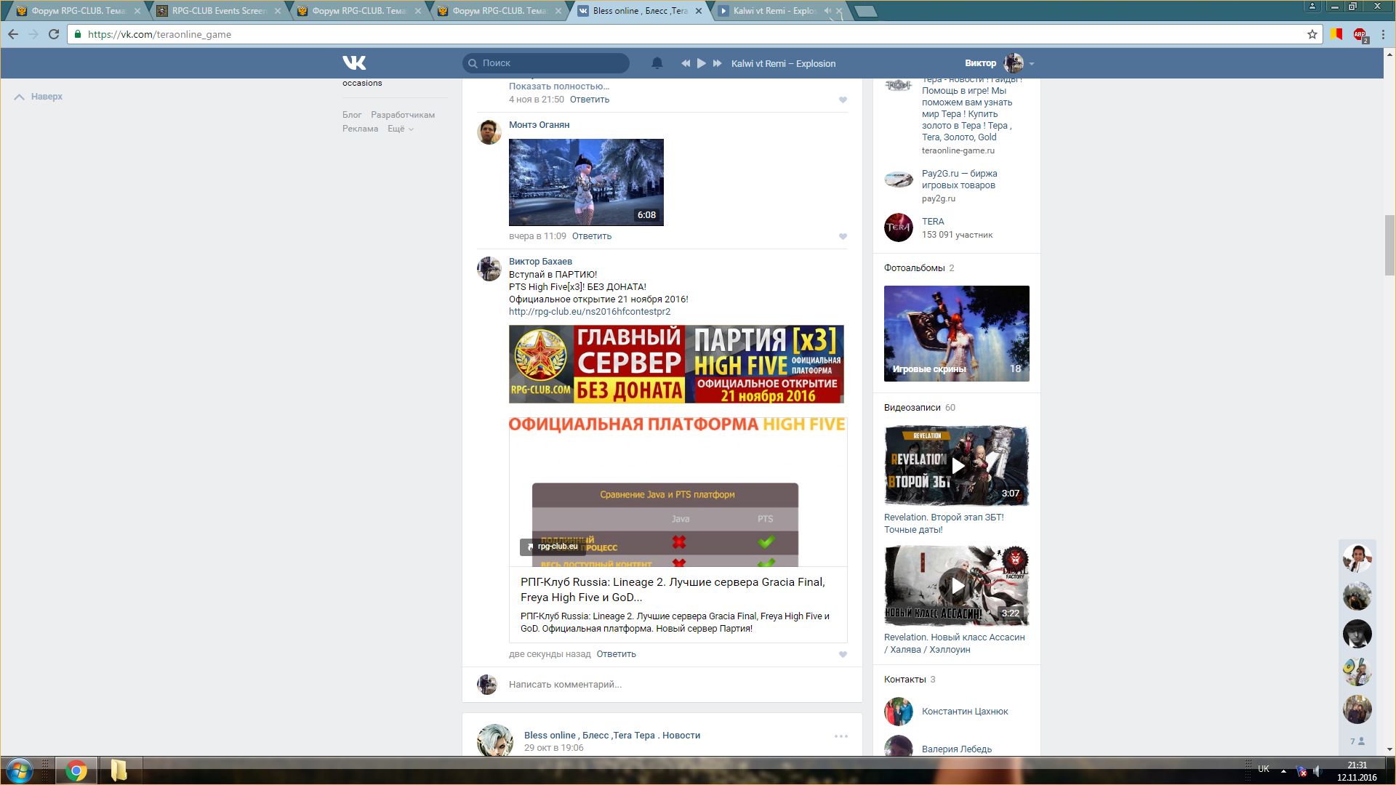Open Виктор Бахаев's profile name
1396x785 pixels.
(x=540, y=262)
